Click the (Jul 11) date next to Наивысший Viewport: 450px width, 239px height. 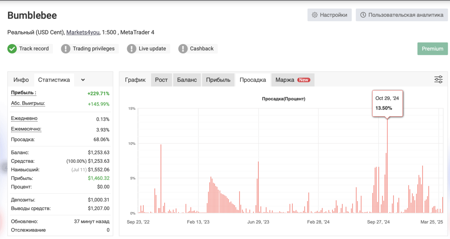(x=79, y=170)
